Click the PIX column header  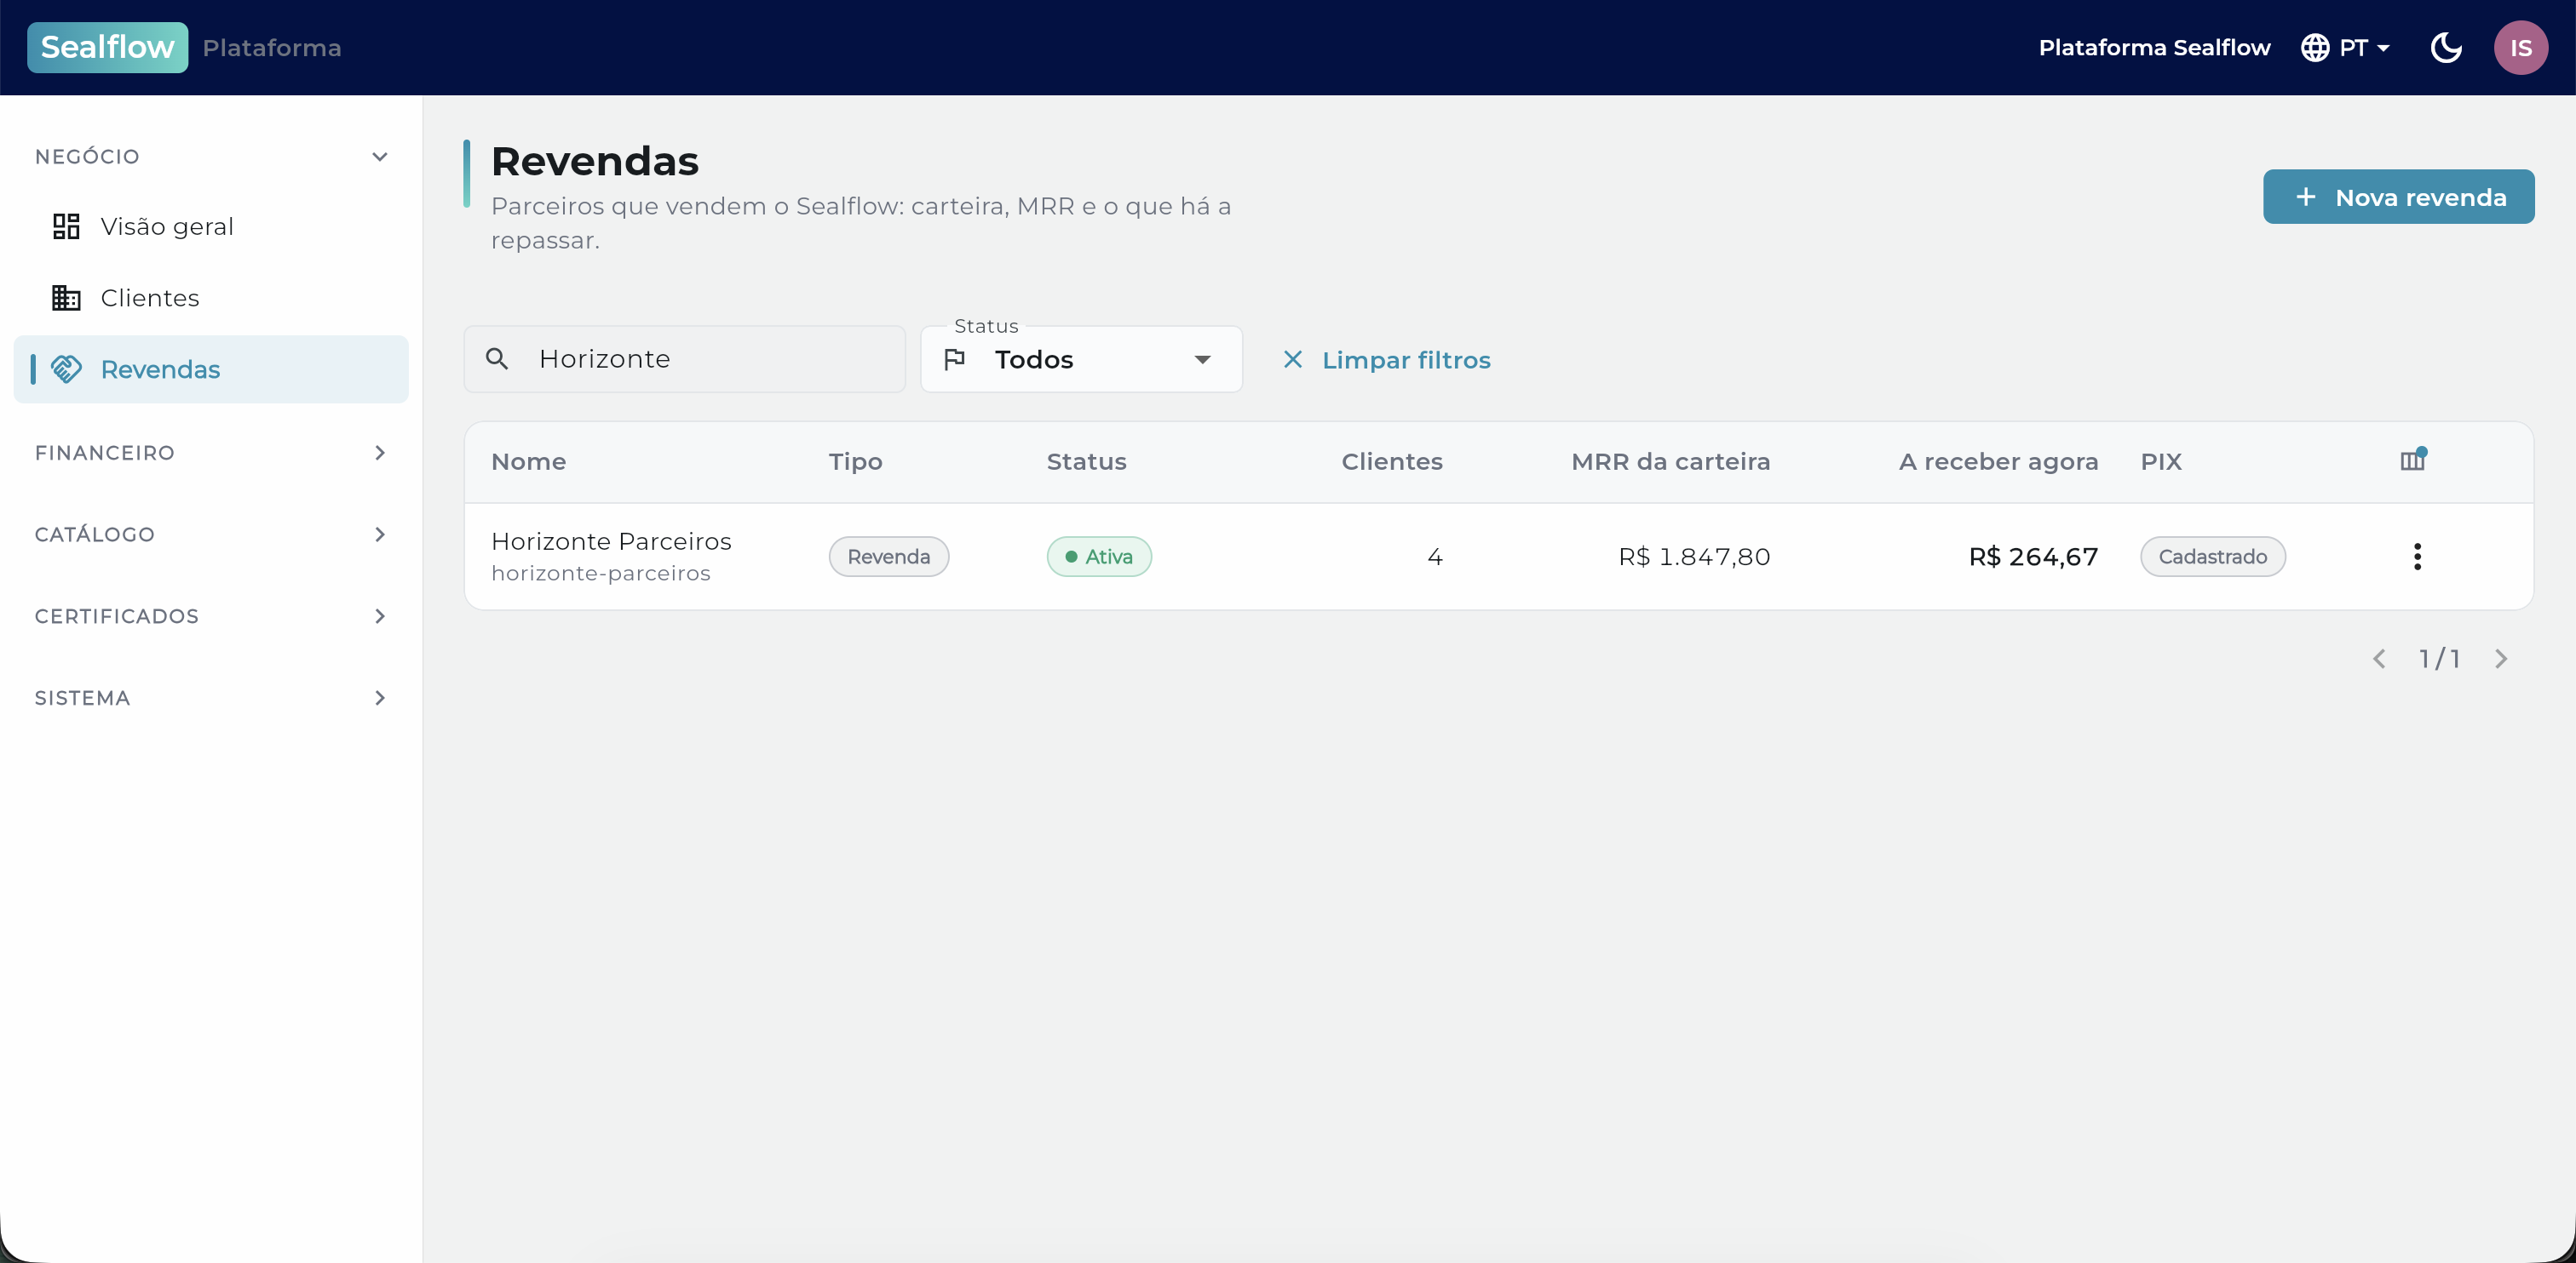click(x=2161, y=461)
